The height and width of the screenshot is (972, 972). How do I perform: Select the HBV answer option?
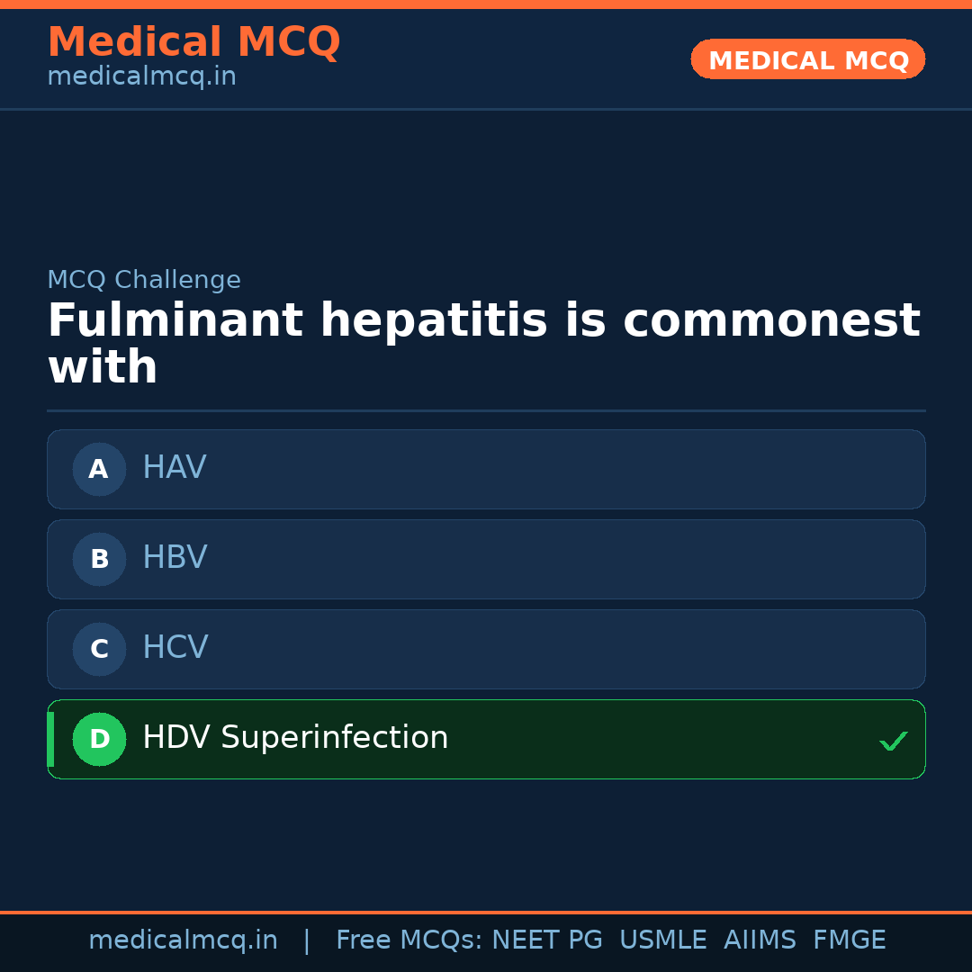click(486, 559)
